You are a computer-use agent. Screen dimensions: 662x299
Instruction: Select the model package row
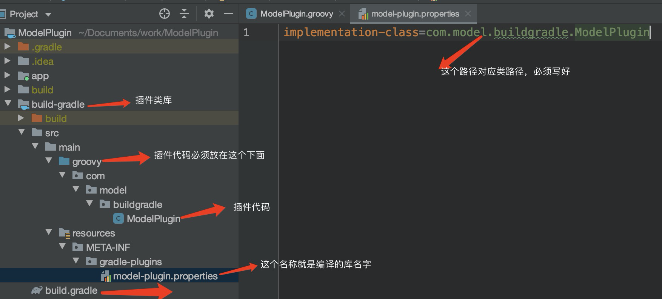pyautogui.click(x=119, y=190)
